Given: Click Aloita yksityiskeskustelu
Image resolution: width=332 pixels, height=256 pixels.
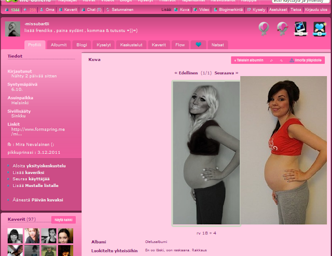Looking at the screenshot, I should click(x=39, y=166).
